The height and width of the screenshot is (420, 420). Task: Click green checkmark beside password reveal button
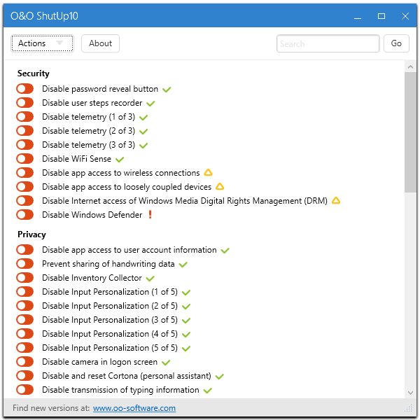[167, 90]
